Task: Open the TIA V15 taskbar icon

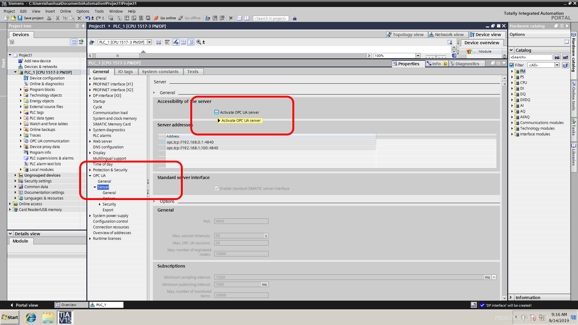Action: click(65, 317)
